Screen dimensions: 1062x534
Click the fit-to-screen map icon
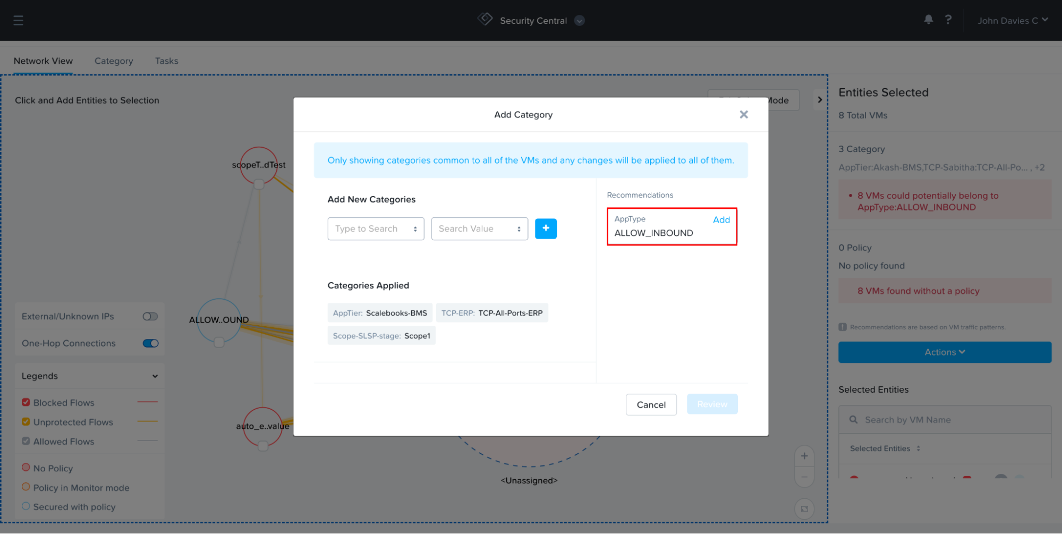point(804,509)
